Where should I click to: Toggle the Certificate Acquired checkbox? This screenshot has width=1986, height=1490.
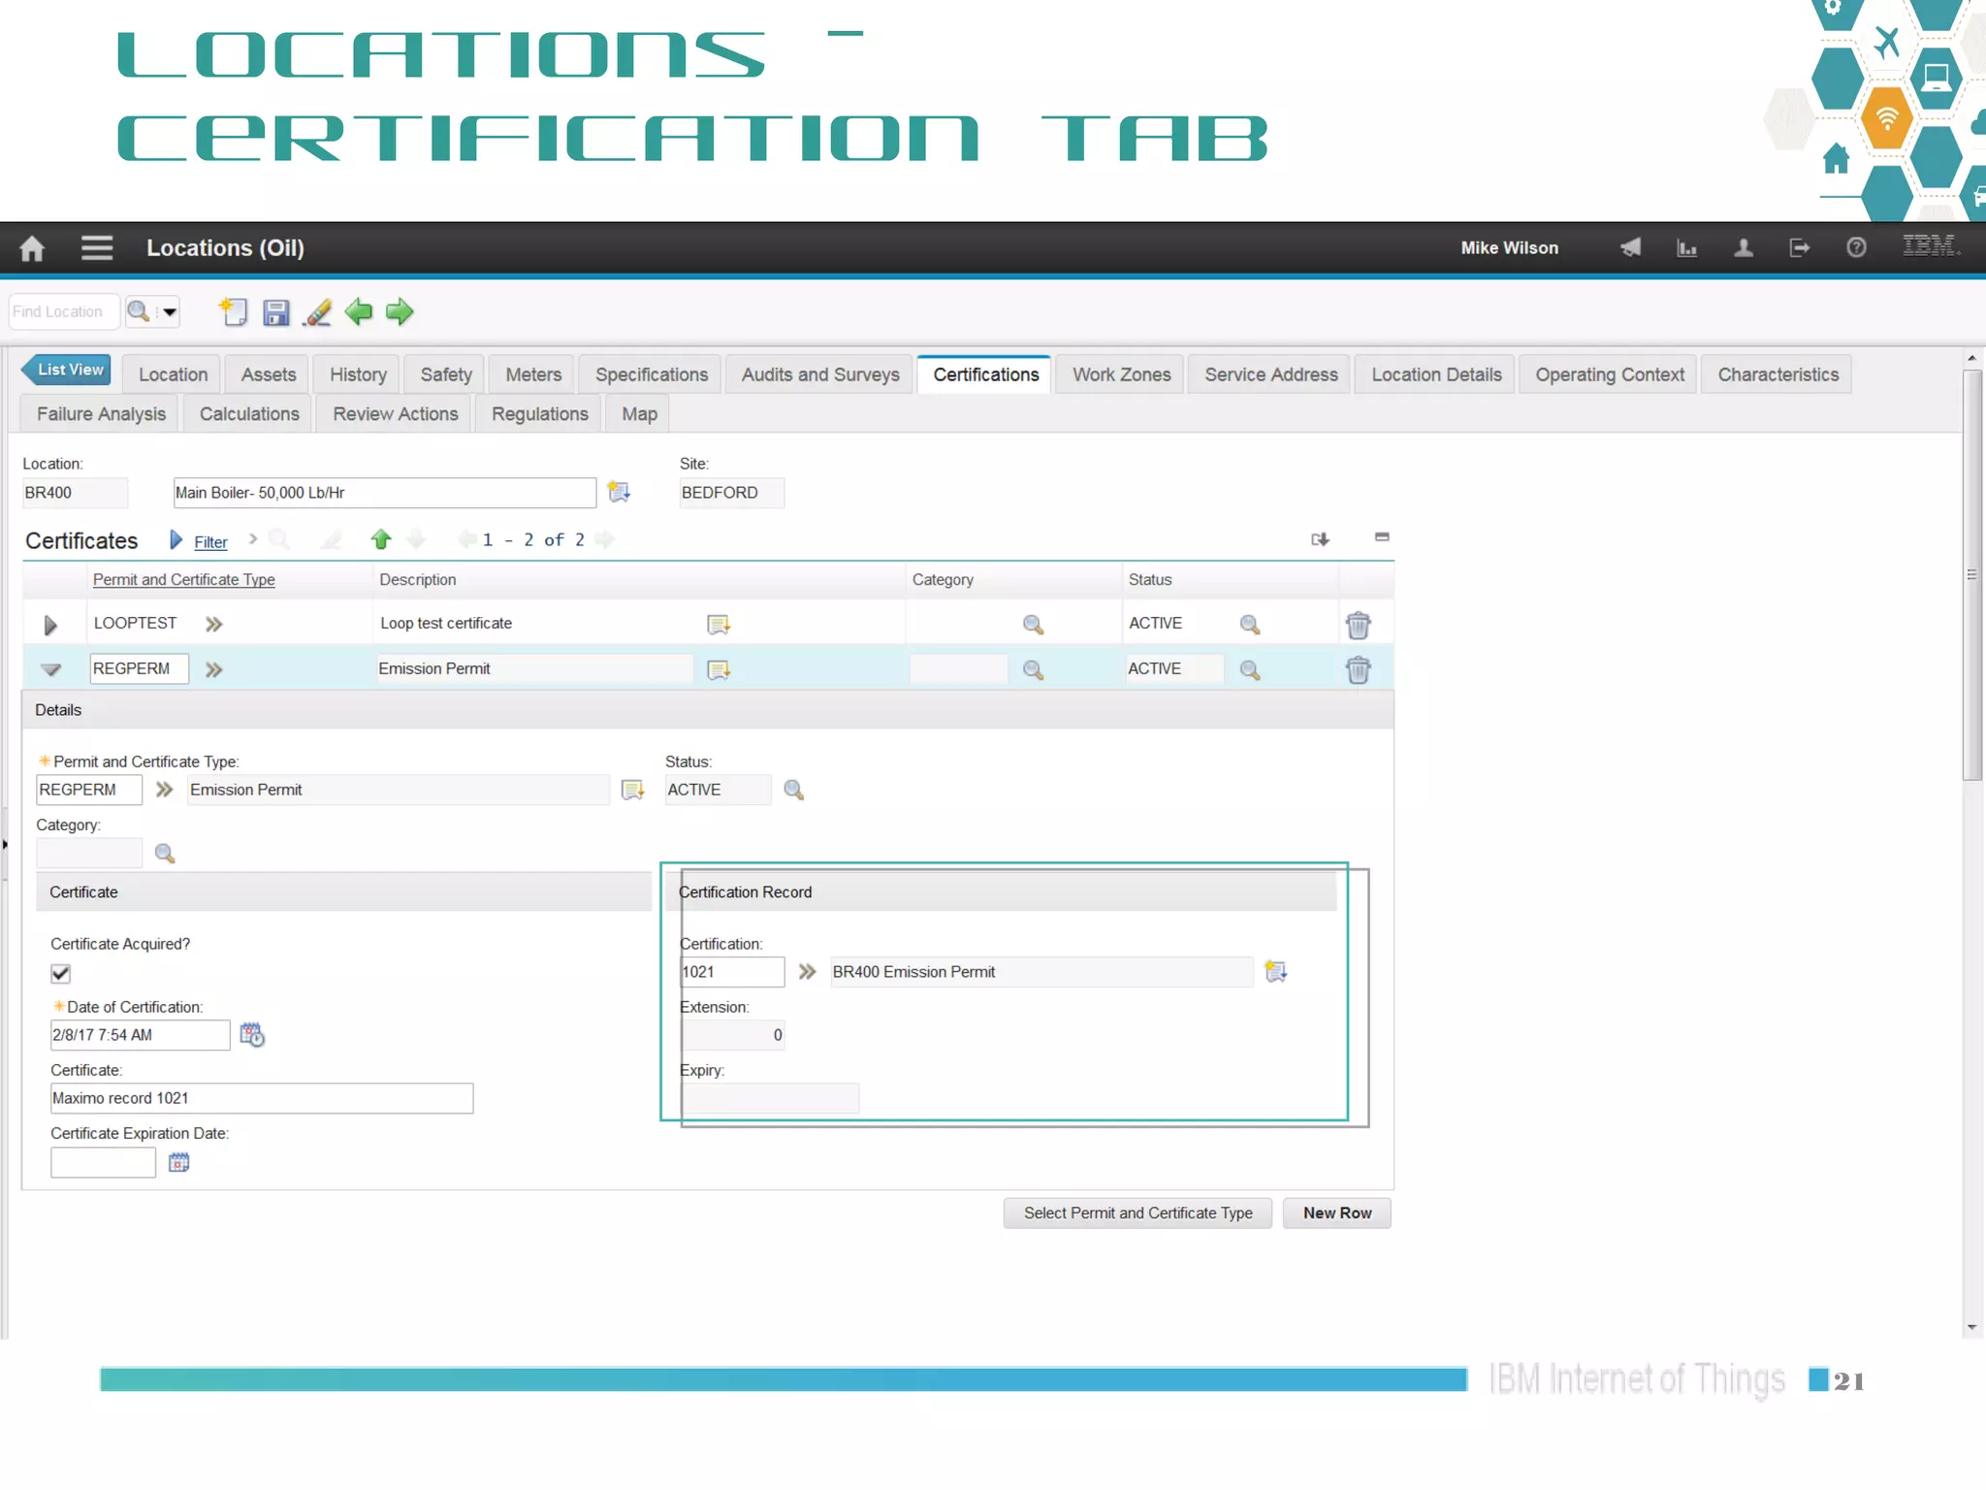click(61, 973)
